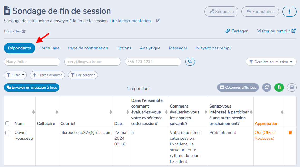
Task: Open the Analytique tab
Action: coord(150,48)
